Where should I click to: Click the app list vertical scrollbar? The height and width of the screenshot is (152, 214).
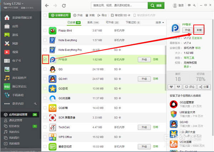tap(166, 68)
